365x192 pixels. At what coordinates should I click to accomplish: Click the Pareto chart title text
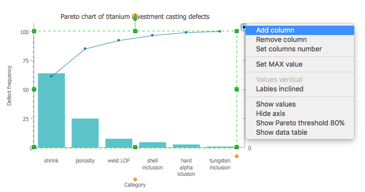coord(135,17)
